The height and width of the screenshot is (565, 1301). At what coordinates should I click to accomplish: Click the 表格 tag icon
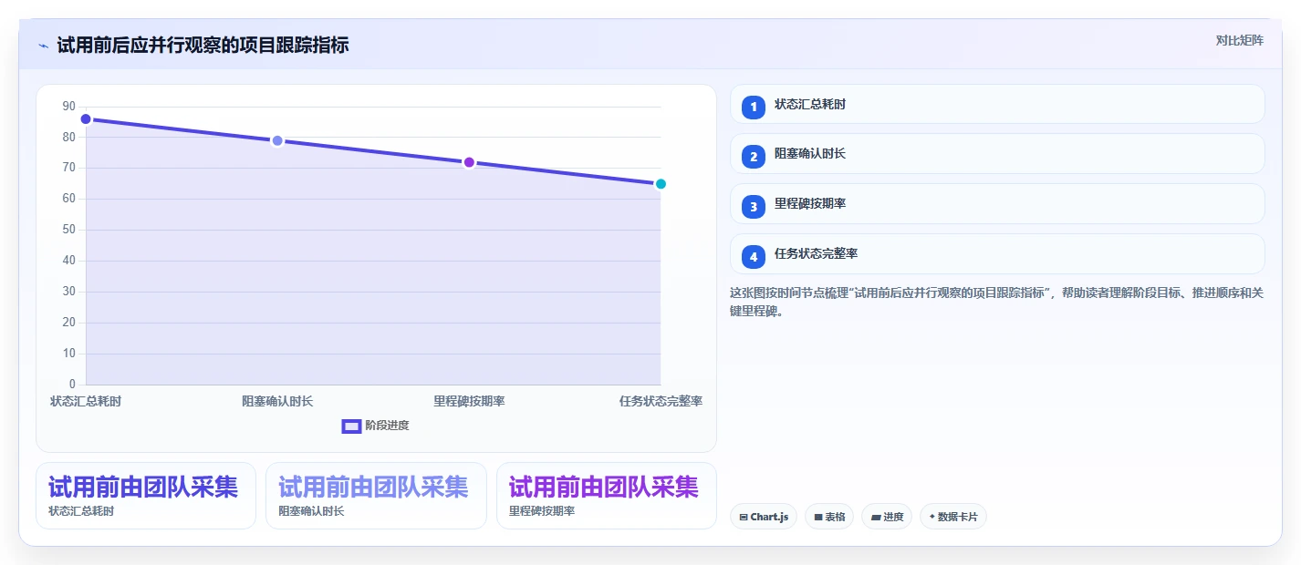click(818, 518)
